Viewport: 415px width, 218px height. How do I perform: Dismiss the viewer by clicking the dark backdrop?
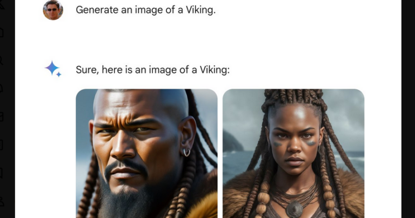408,109
